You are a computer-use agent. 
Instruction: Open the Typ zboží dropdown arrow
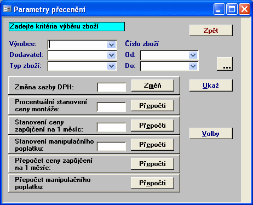pos(111,66)
